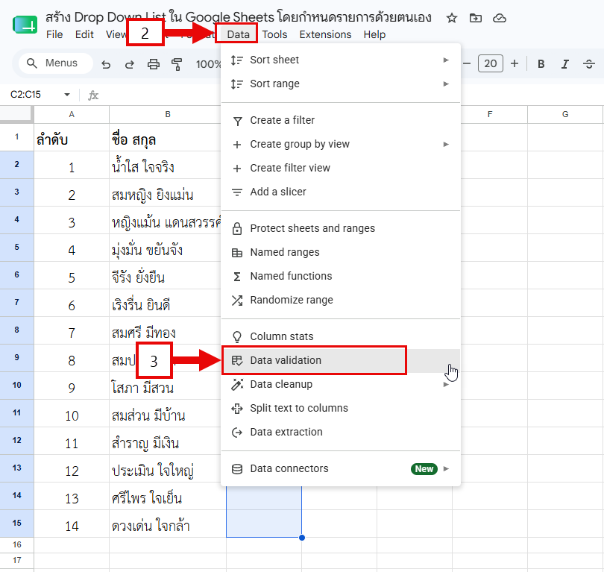Click the header cell ชื่อ สกุล
Viewport: 604px width, 572px height.
coord(166,137)
